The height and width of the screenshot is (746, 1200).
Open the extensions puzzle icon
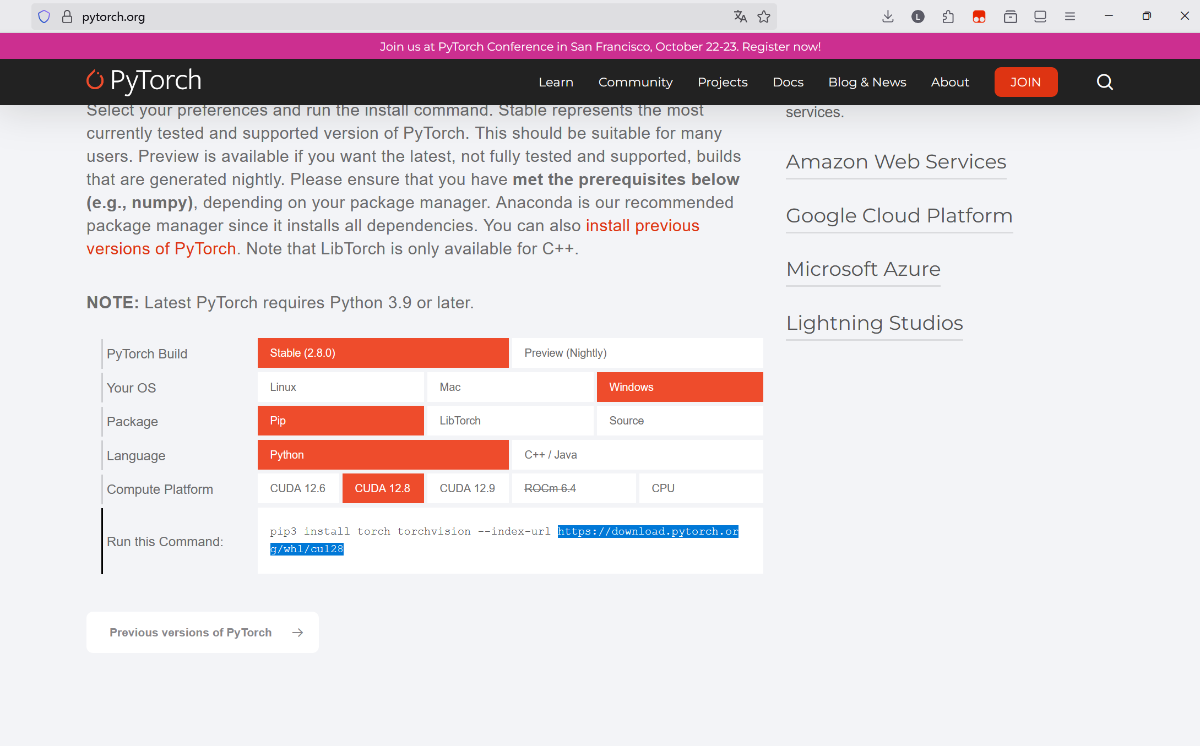point(948,17)
